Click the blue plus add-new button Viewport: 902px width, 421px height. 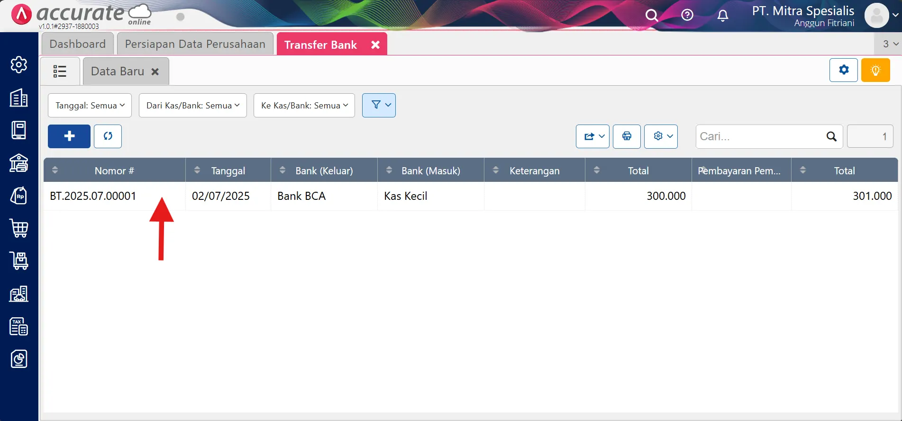coord(69,136)
